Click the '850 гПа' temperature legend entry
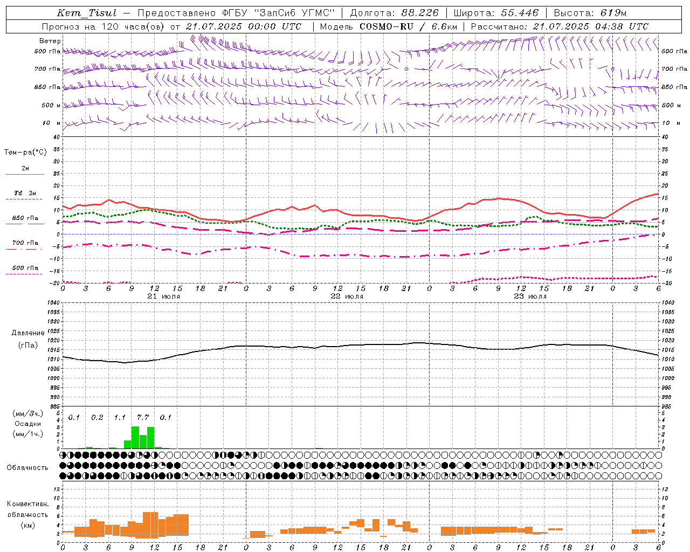Viewport: 690px width, 552px height. (x=25, y=218)
